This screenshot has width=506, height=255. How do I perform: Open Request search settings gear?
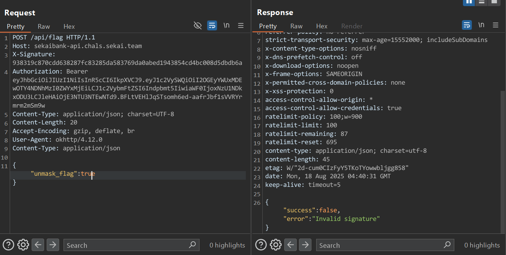coord(23,245)
